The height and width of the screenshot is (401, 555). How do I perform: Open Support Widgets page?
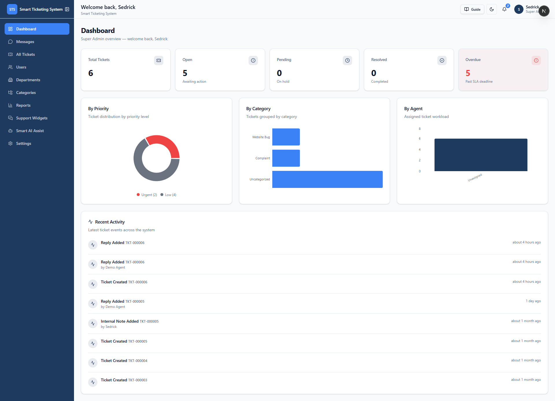pos(37,118)
